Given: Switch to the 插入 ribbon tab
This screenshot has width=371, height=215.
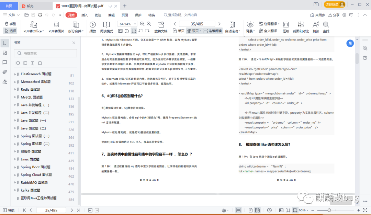Looking at the screenshot, I should pyautogui.click(x=85, y=15).
